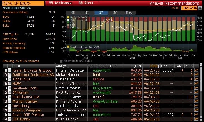
Task: Select the 44.38% return cell
Action: [x=168, y=115]
